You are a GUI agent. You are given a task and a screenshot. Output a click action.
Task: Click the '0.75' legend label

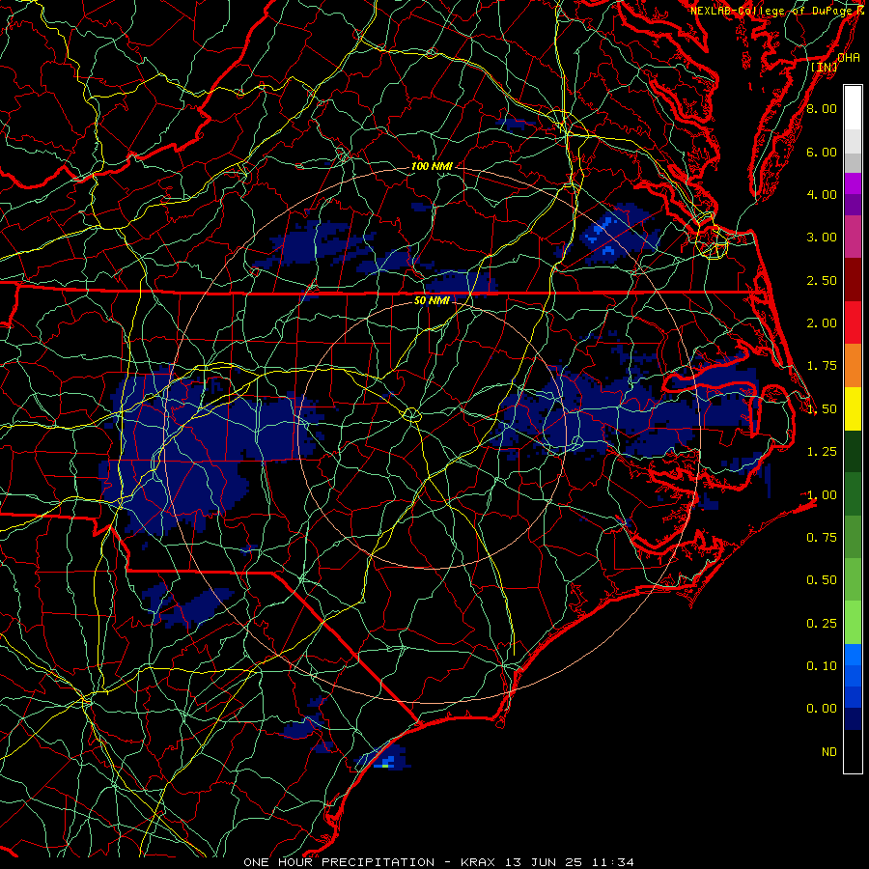click(822, 538)
